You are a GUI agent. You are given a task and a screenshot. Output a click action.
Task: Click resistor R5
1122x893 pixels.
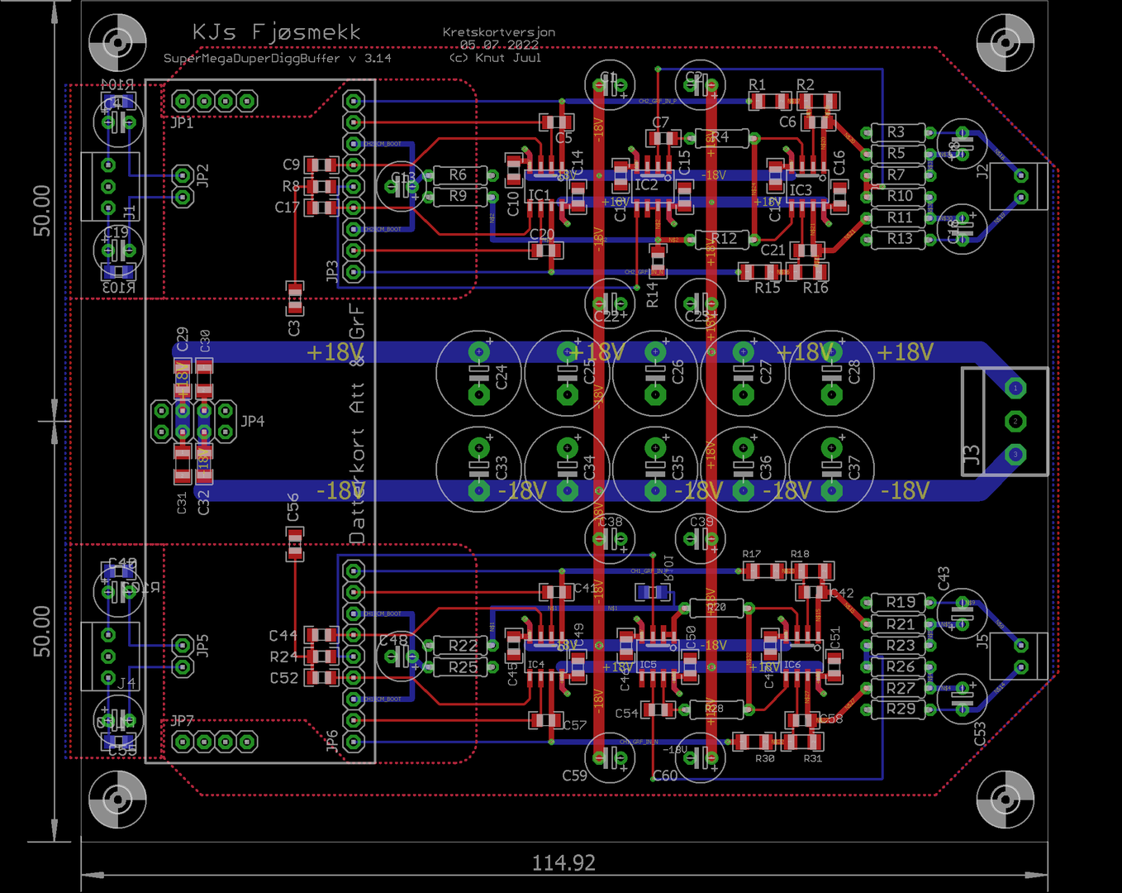[897, 154]
